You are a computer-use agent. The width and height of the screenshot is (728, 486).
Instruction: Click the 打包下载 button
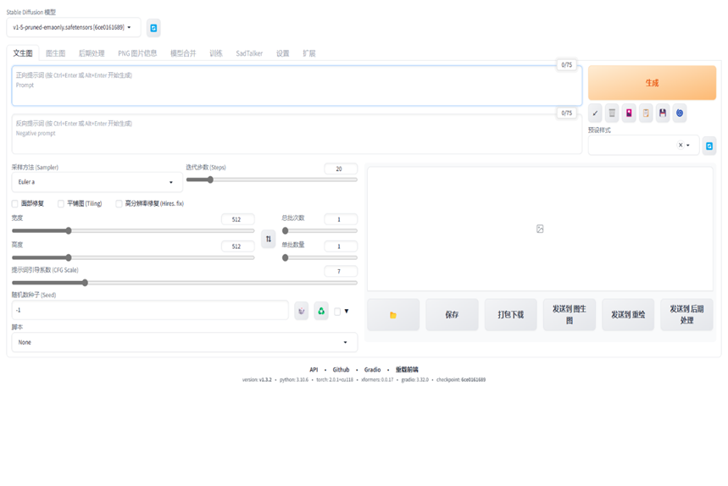[511, 315]
